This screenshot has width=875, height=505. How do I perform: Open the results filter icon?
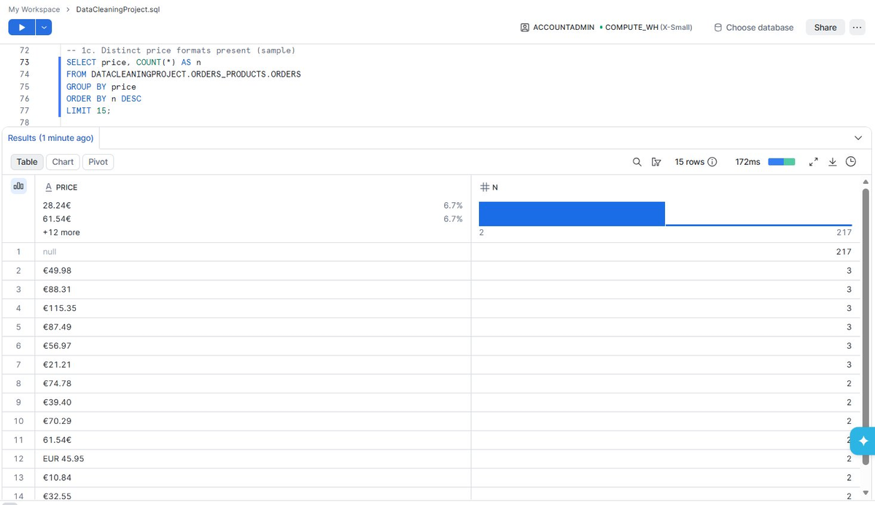click(x=655, y=162)
